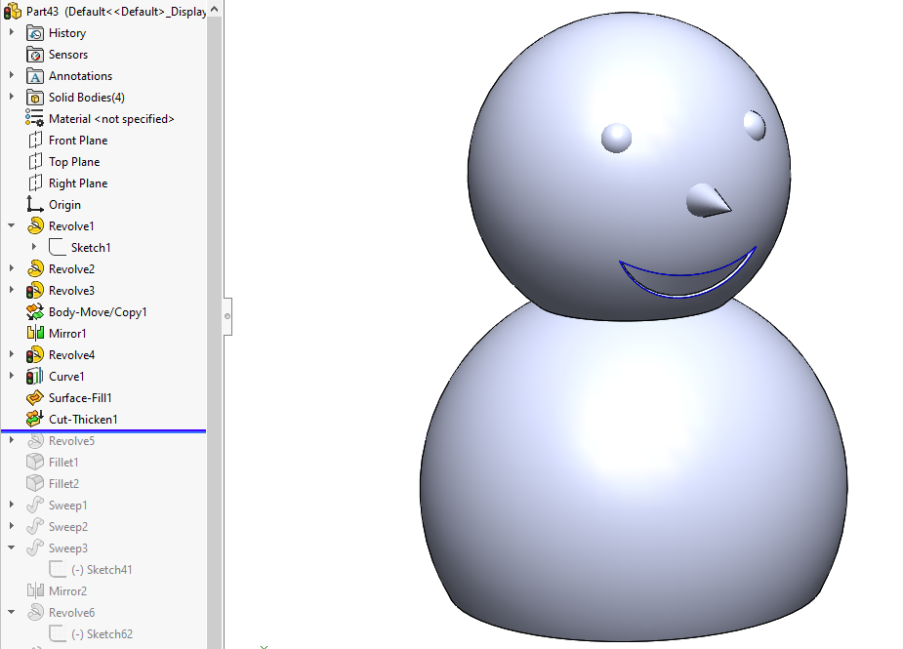Click the Curve1 feature icon
This screenshot has height=649, width=903.
(x=34, y=377)
